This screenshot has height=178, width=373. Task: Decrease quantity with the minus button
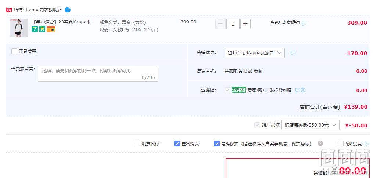[220, 24]
